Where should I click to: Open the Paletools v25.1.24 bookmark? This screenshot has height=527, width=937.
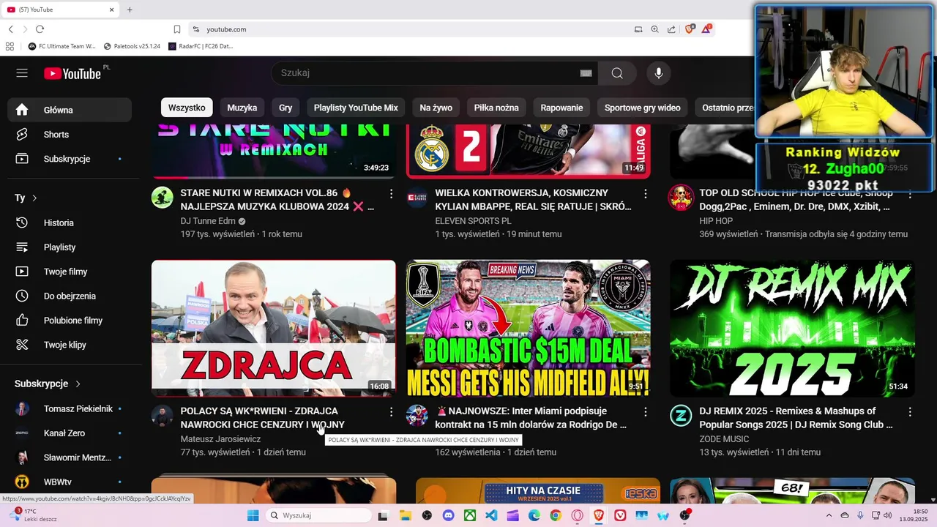[x=132, y=46]
